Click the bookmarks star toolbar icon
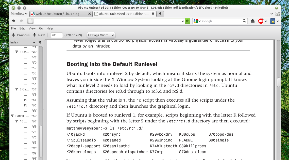The height and width of the screenshot is (160, 289). tap(273, 21)
